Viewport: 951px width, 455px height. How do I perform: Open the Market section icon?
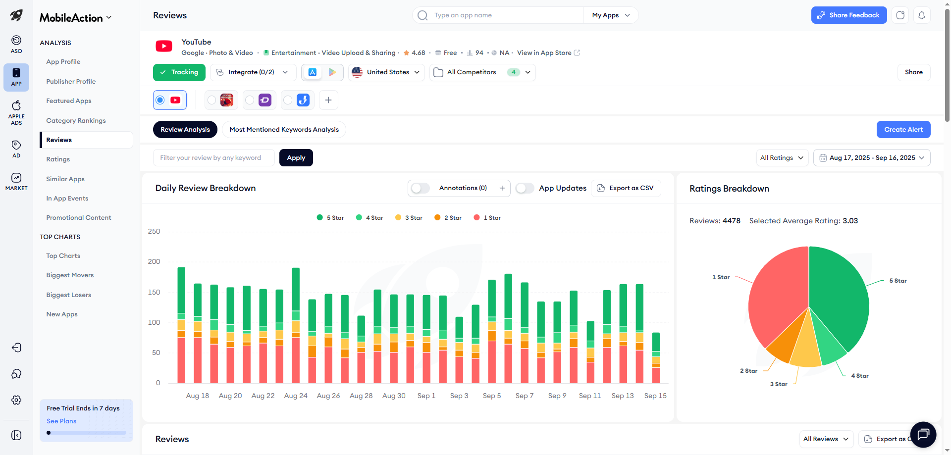[x=16, y=181]
